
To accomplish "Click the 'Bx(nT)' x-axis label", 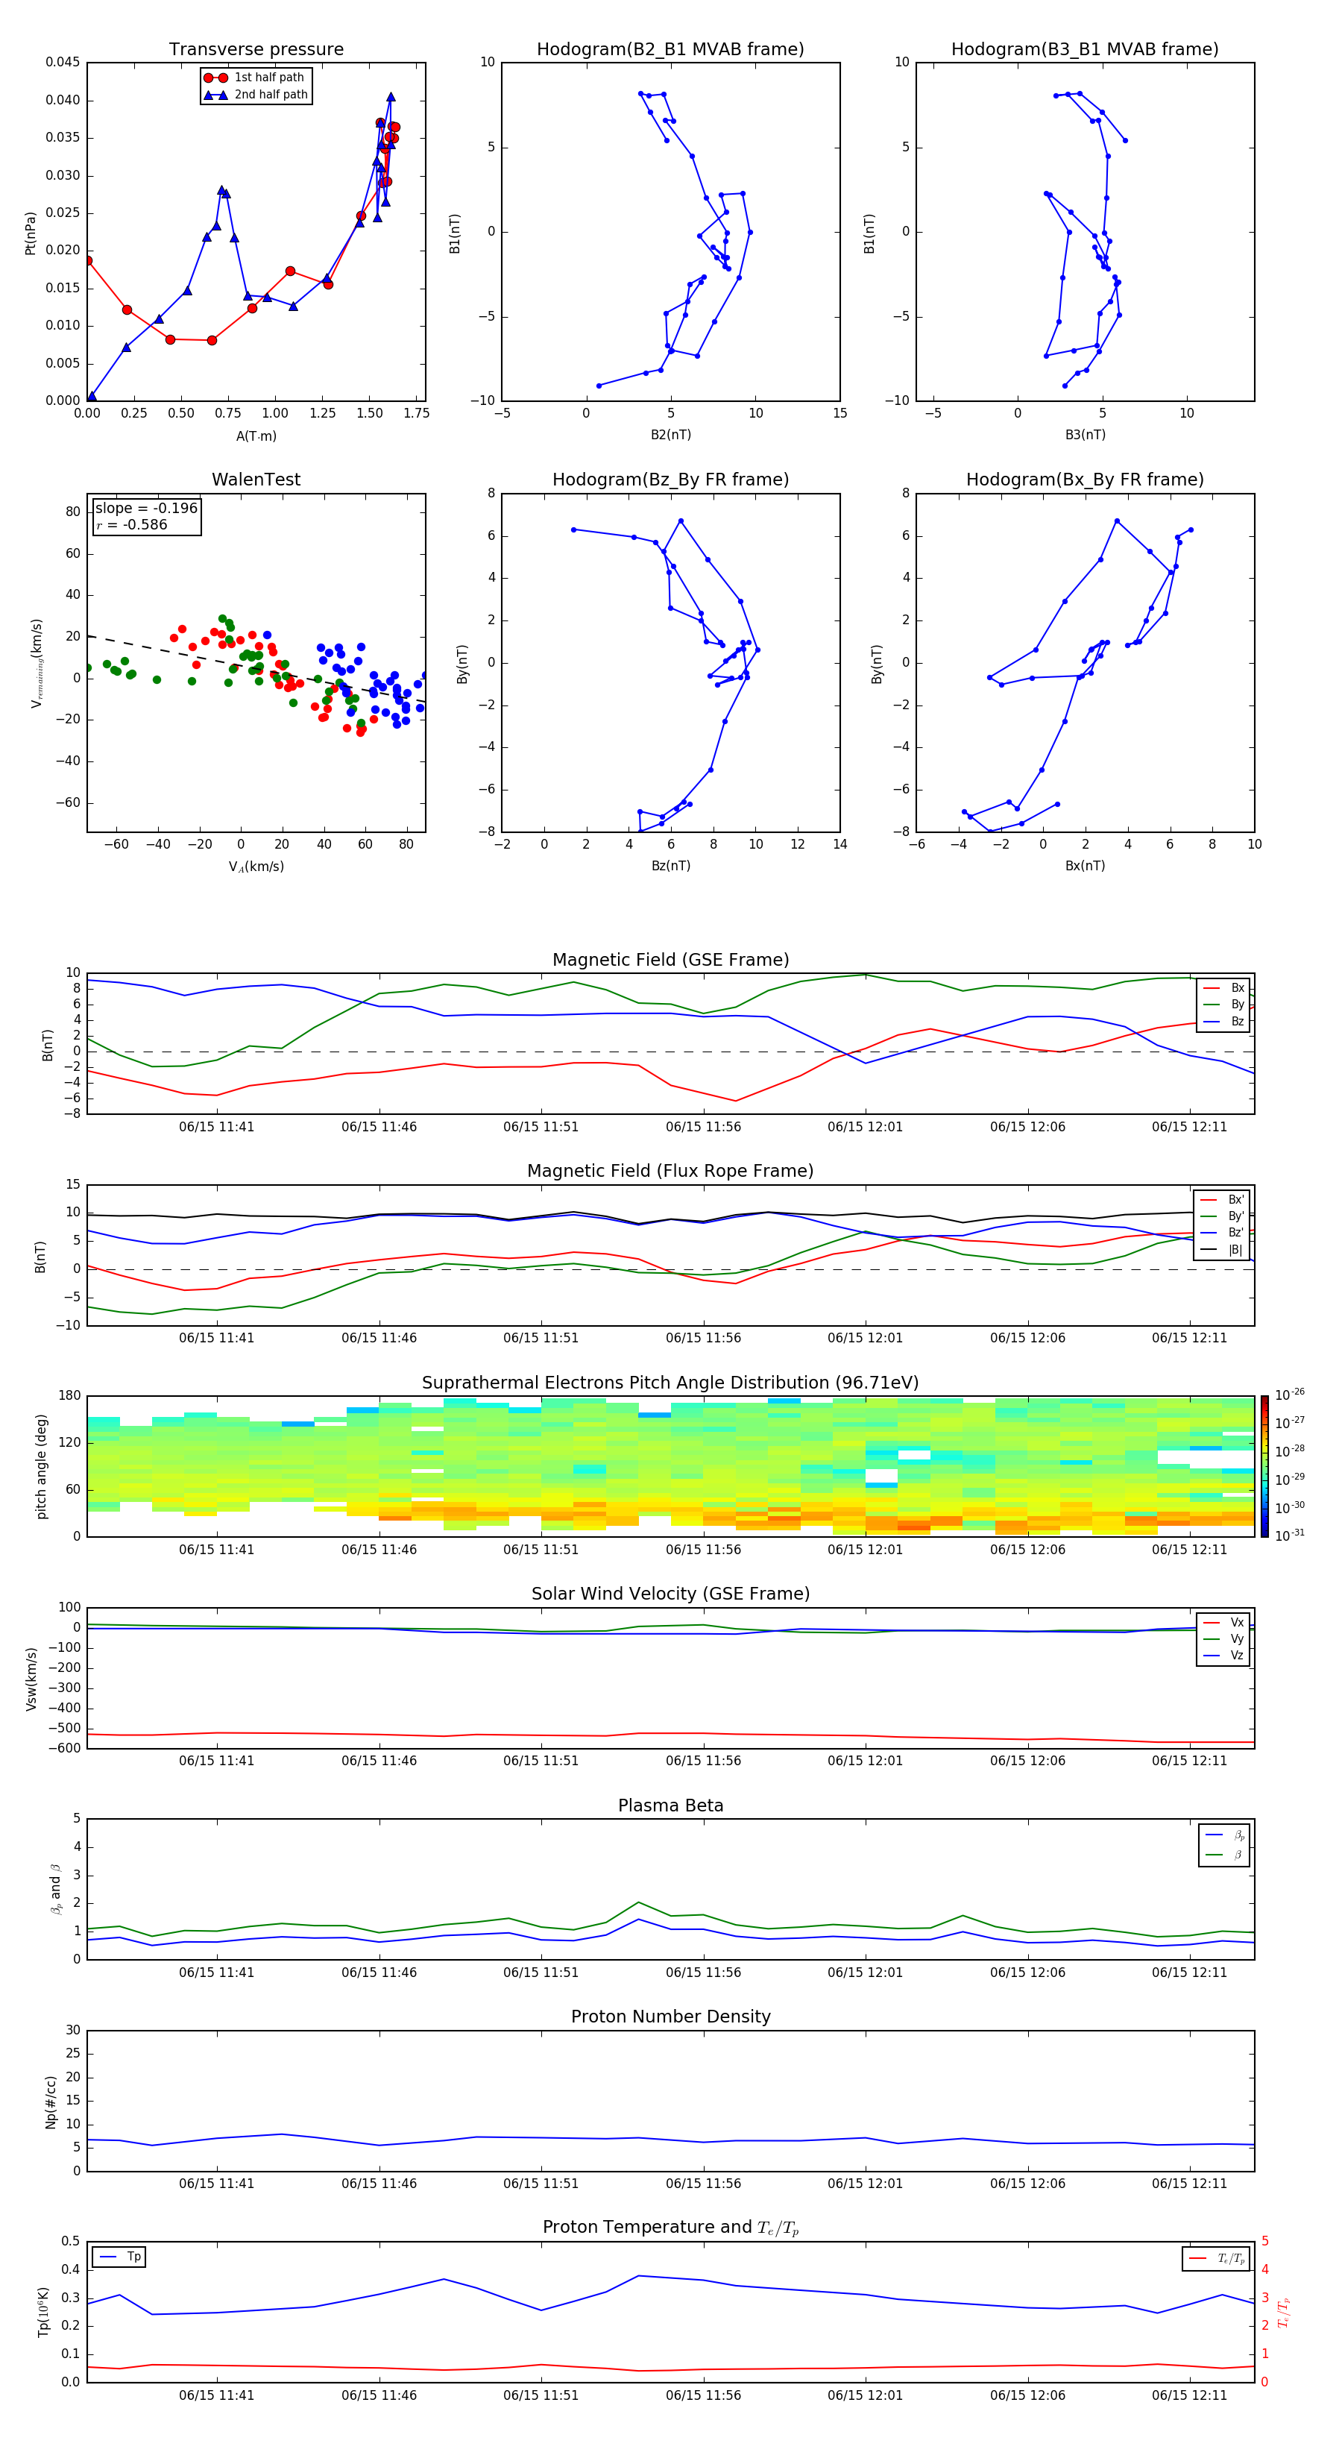I will 1085,866.
